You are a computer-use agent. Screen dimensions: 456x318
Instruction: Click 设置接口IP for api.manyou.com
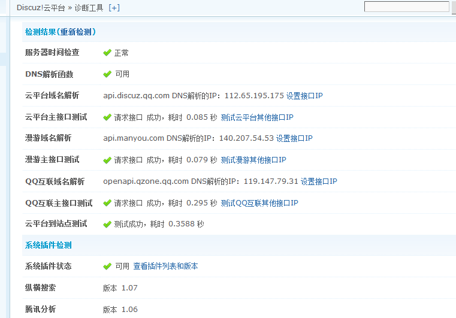coord(294,138)
